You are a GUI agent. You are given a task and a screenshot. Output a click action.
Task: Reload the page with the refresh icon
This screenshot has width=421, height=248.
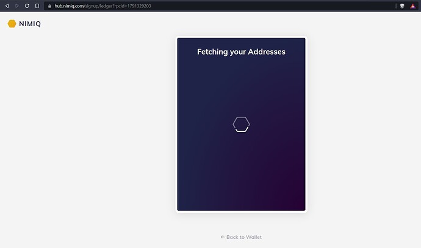pos(27,5)
